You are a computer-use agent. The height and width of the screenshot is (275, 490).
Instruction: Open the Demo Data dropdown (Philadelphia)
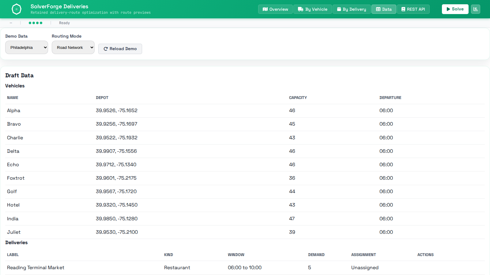point(27,47)
